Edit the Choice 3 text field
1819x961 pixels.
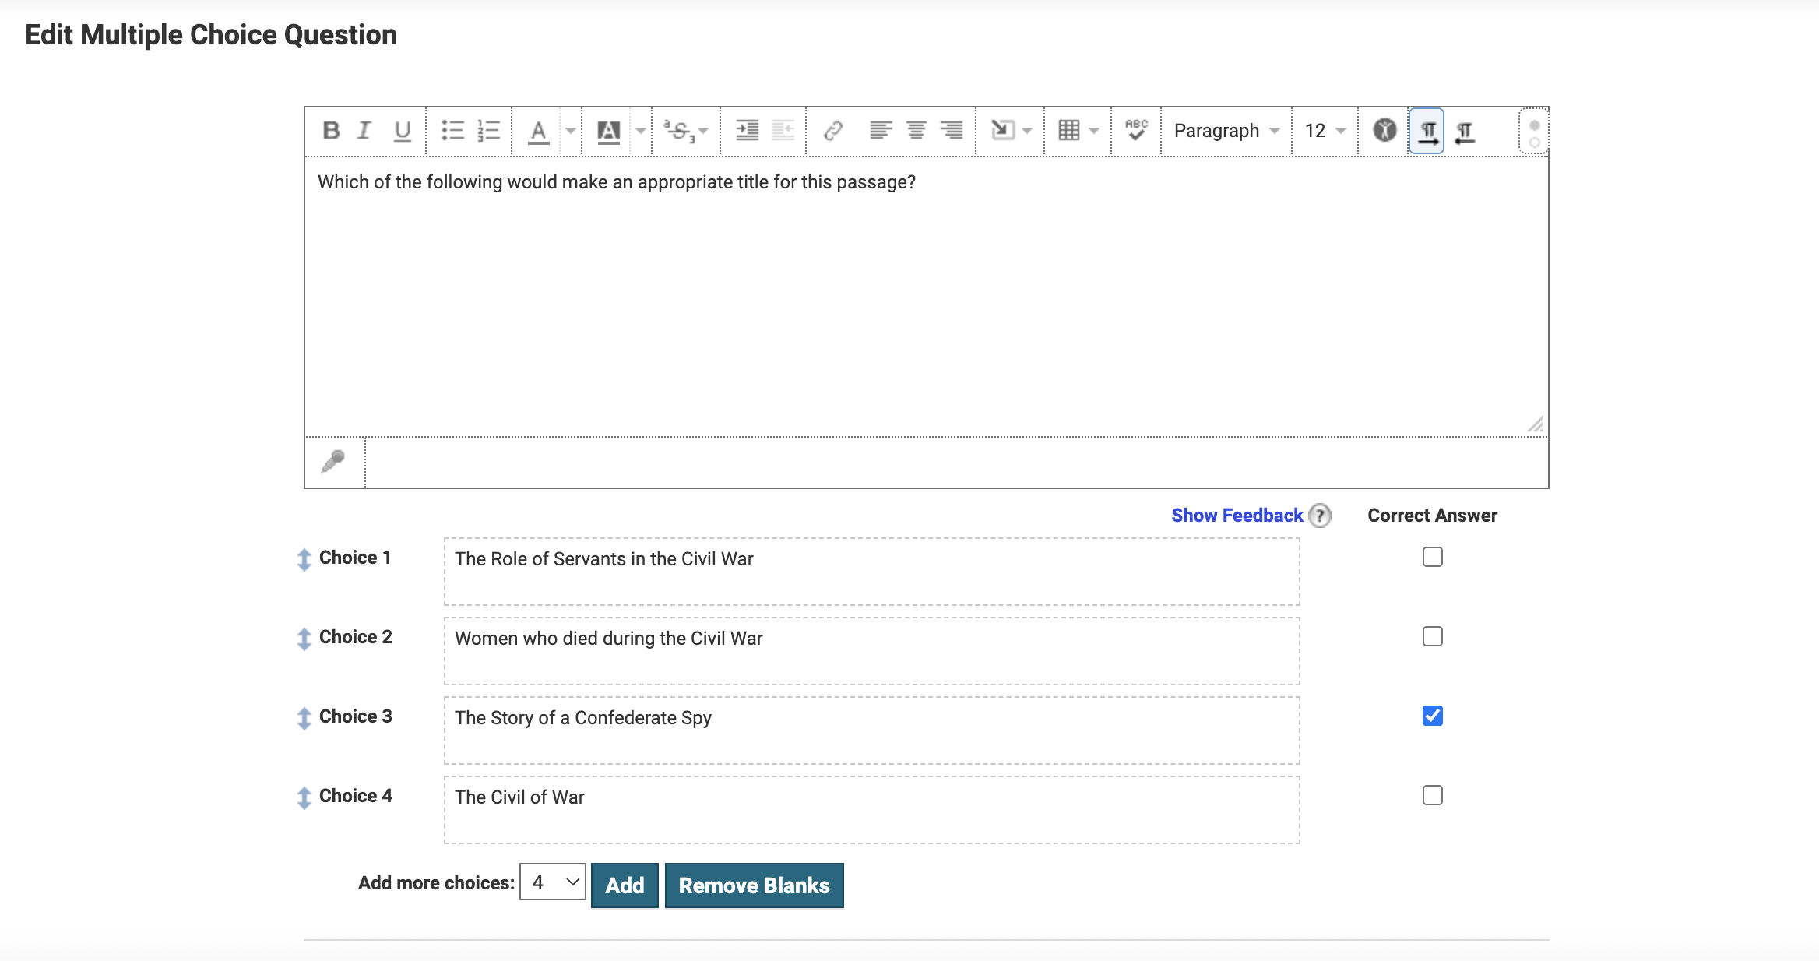pos(871,730)
